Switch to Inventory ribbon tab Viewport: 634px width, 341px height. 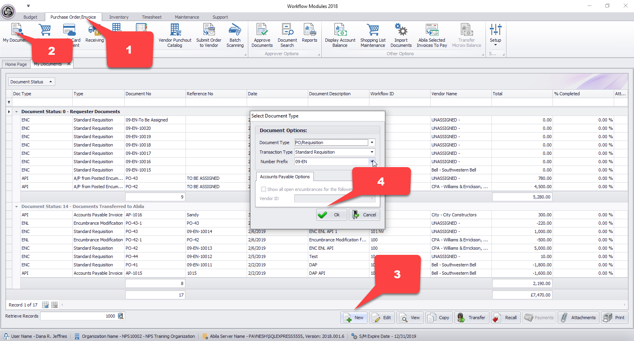[x=119, y=17]
